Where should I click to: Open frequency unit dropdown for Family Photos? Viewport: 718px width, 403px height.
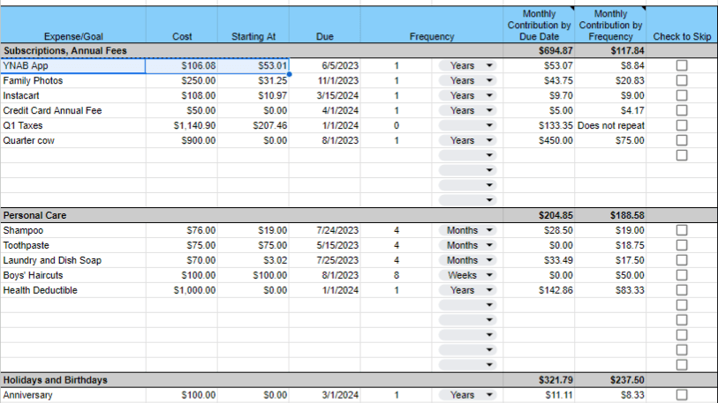coord(467,80)
